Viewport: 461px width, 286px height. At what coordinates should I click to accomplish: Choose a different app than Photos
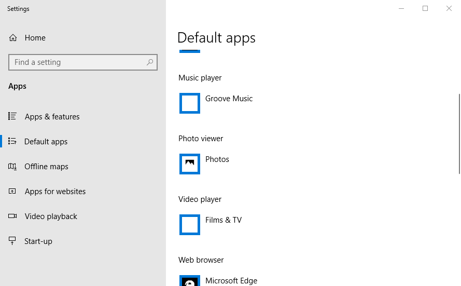tap(217, 159)
